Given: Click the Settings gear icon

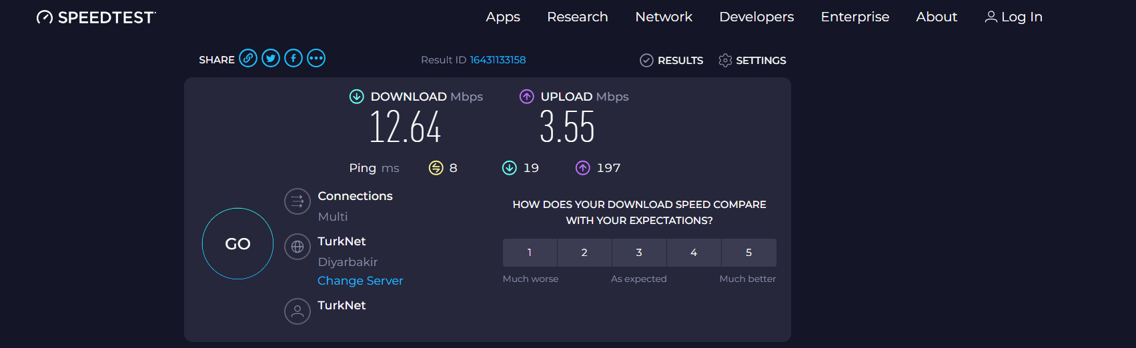Looking at the screenshot, I should (x=725, y=61).
